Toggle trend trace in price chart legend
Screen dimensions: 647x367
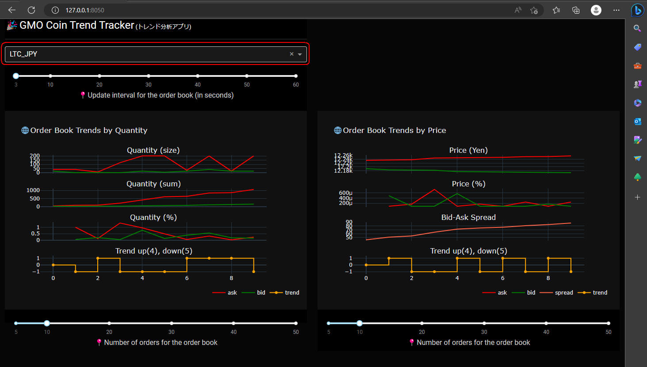(593, 292)
